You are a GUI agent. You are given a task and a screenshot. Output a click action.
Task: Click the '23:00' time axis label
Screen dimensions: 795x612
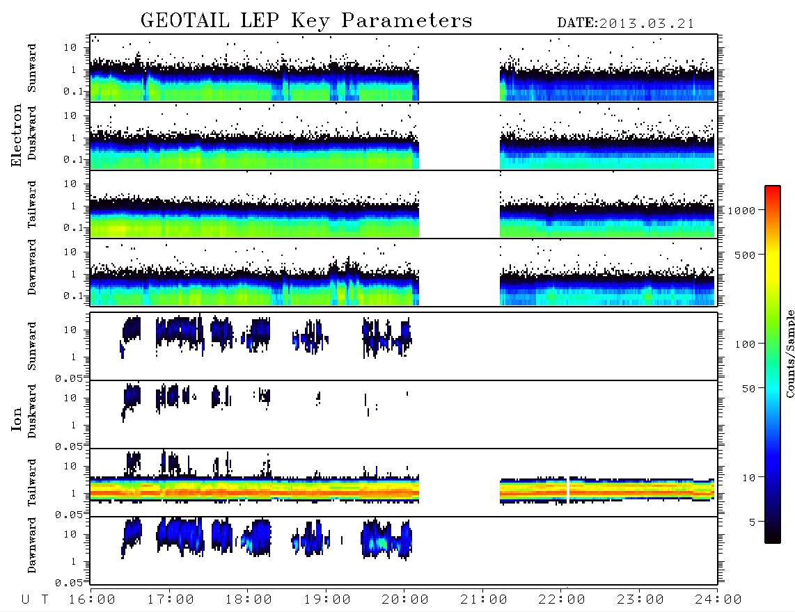point(640,599)
